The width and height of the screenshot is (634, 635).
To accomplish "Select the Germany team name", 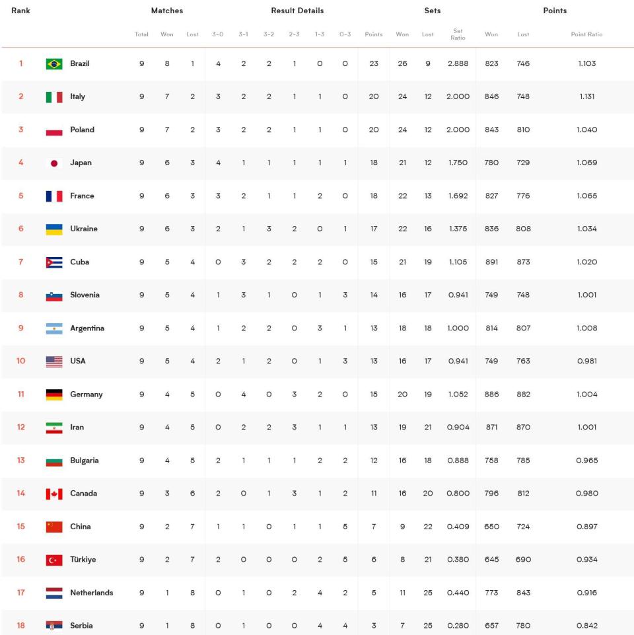I will pos(87,394).
